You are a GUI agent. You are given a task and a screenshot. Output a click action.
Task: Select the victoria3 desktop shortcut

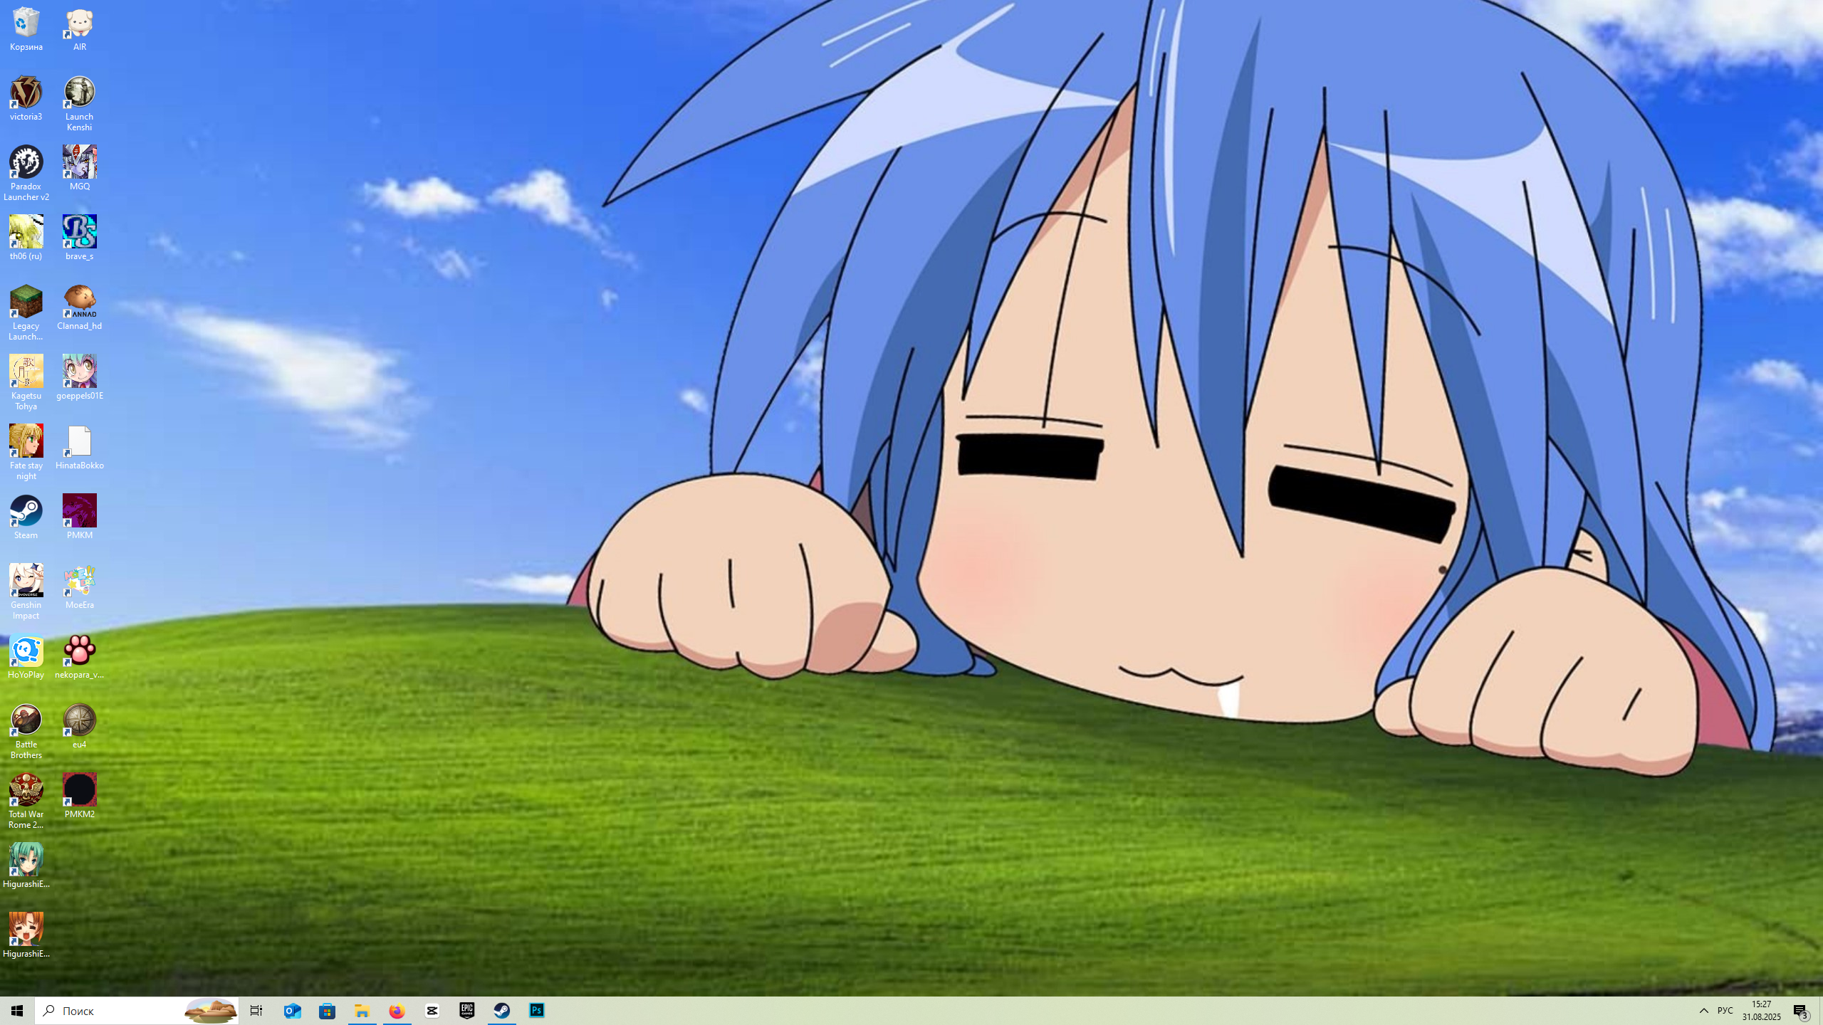[x=26, y=99]
